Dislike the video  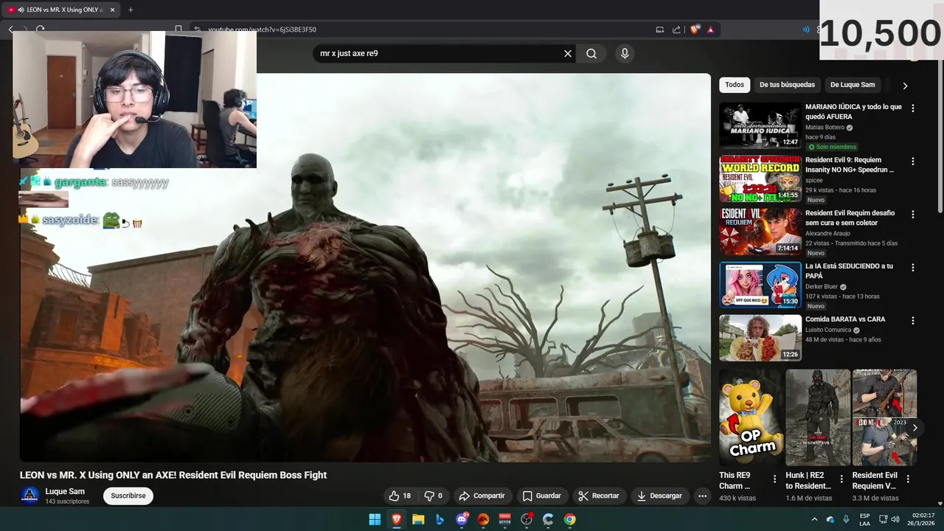[433, 496]
